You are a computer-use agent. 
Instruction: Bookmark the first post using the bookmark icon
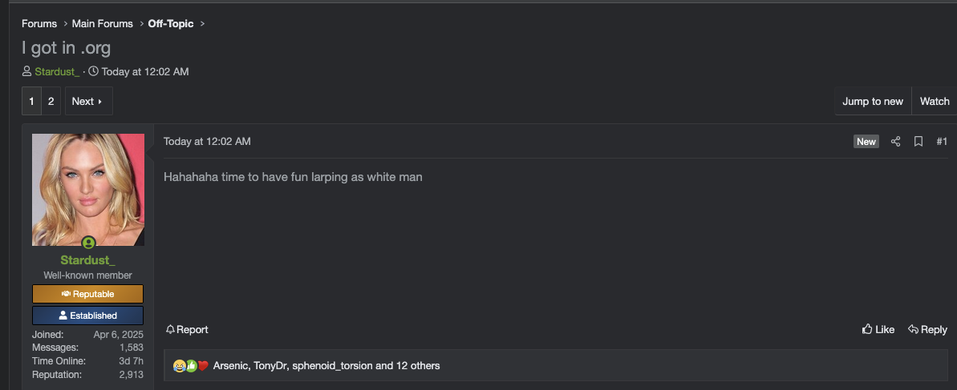(x=918, y=142)
